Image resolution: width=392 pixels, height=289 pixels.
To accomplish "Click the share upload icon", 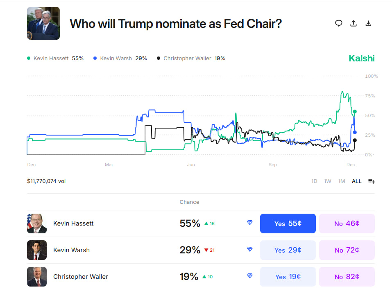I will pyautogui.click(x=353, y=23).
